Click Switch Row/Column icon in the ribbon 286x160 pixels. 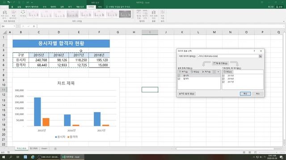[x=139, y=15]
